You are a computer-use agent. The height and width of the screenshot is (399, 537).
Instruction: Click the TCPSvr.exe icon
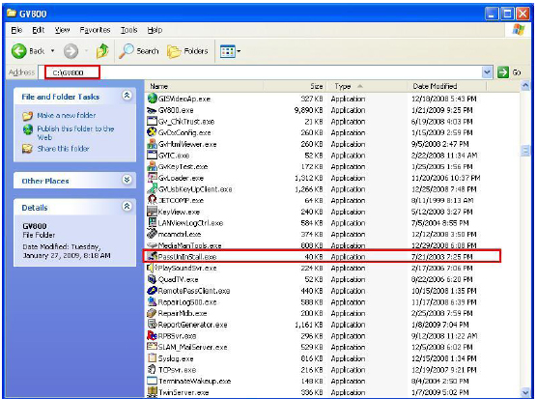coord(152,370)
